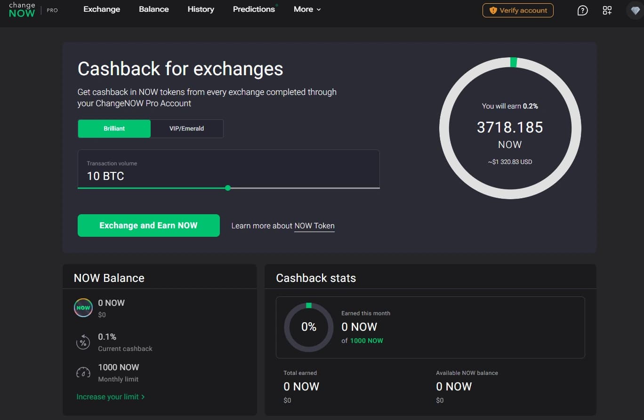Open the History page
644x420 pixels.
pos(201,9)
